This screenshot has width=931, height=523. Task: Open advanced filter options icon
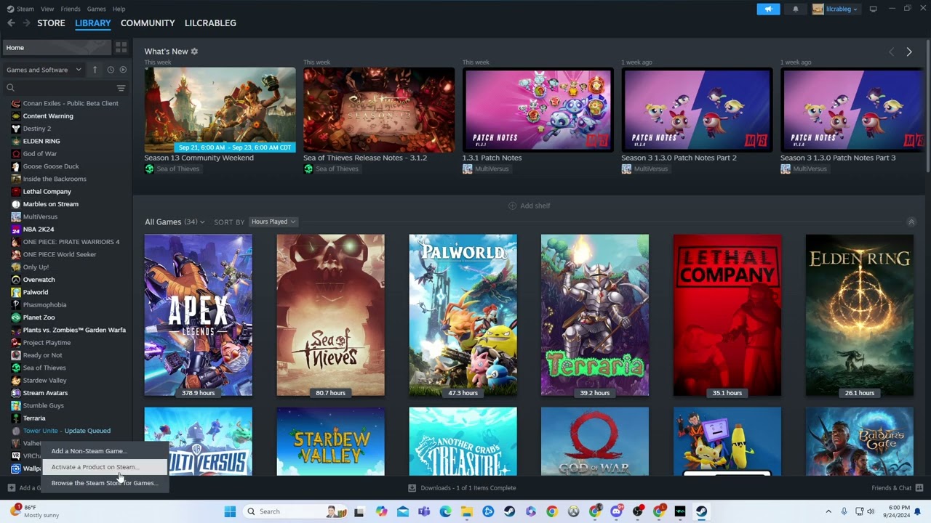tap(121, 88)
